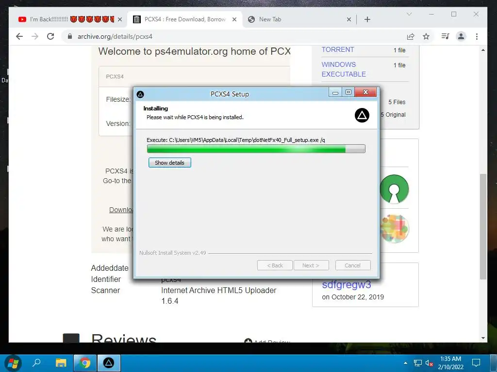Image resolution: width=497 pixels, height=372 pixels.
Task: Open the media control icon in Chrome toolbar
Action: click(446, 36)
